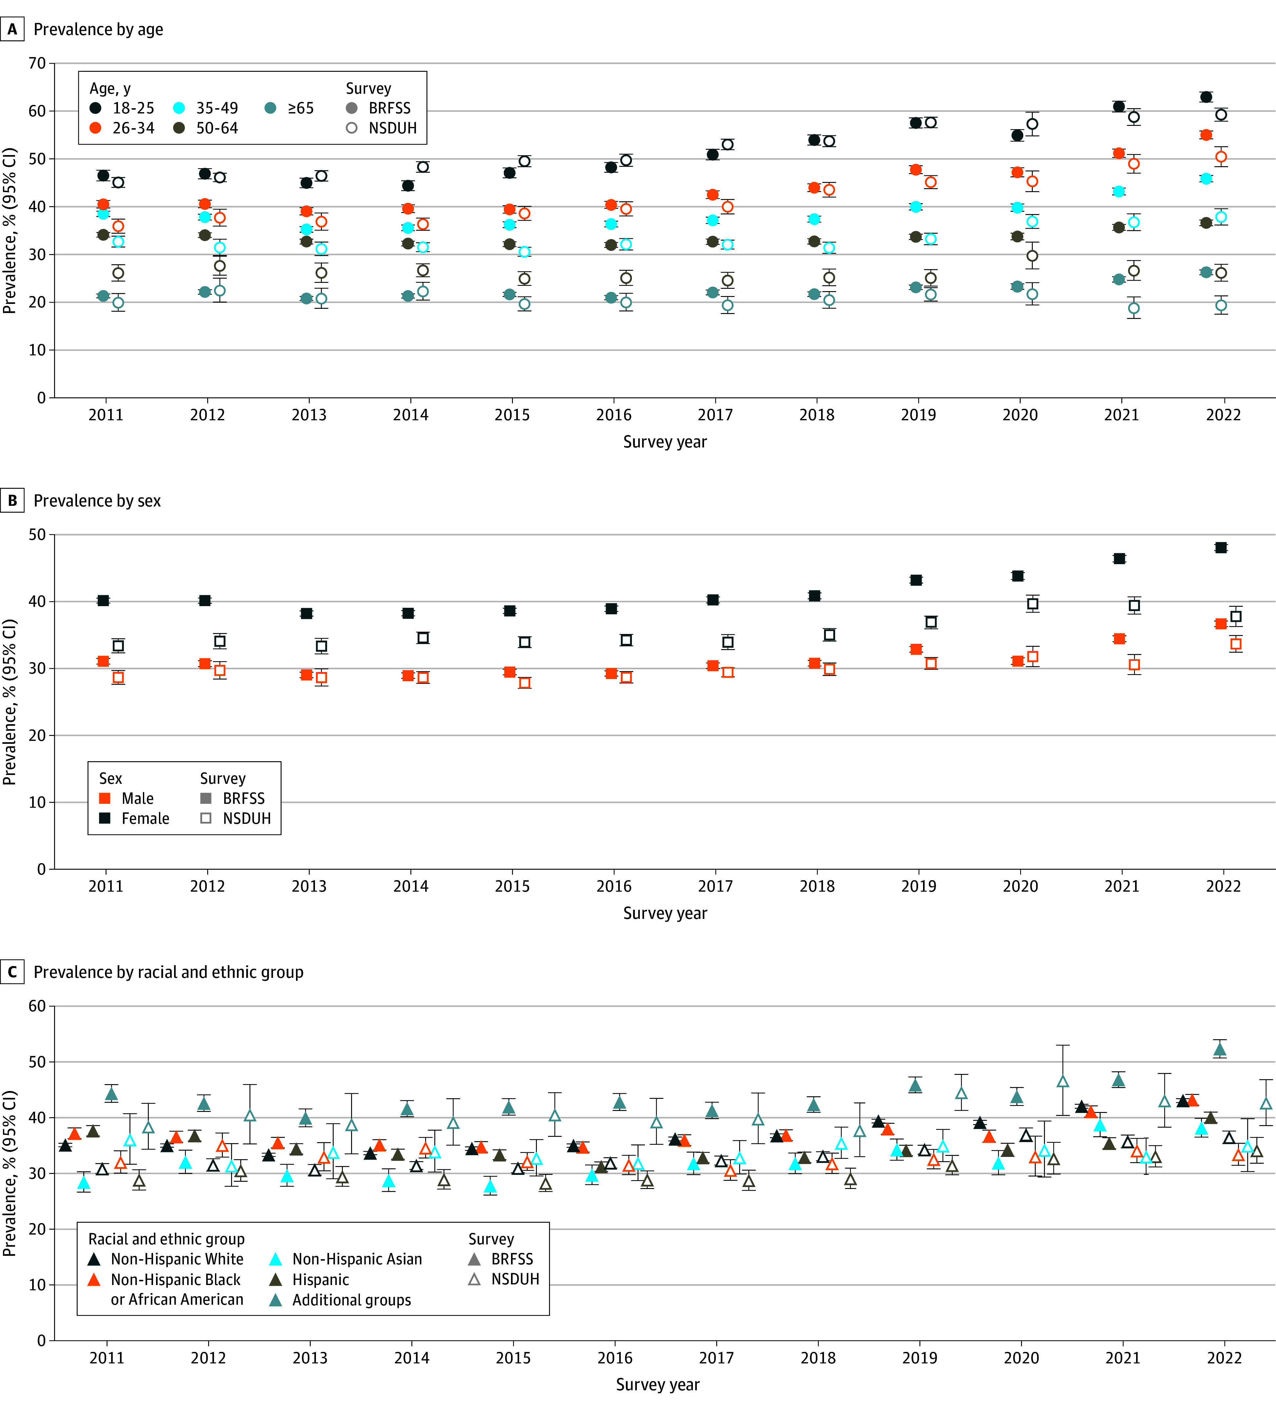This screenshot has height=1407, width=1276.
Task: Click the 'Survey year' label under panel A
Action: point(665,442)
